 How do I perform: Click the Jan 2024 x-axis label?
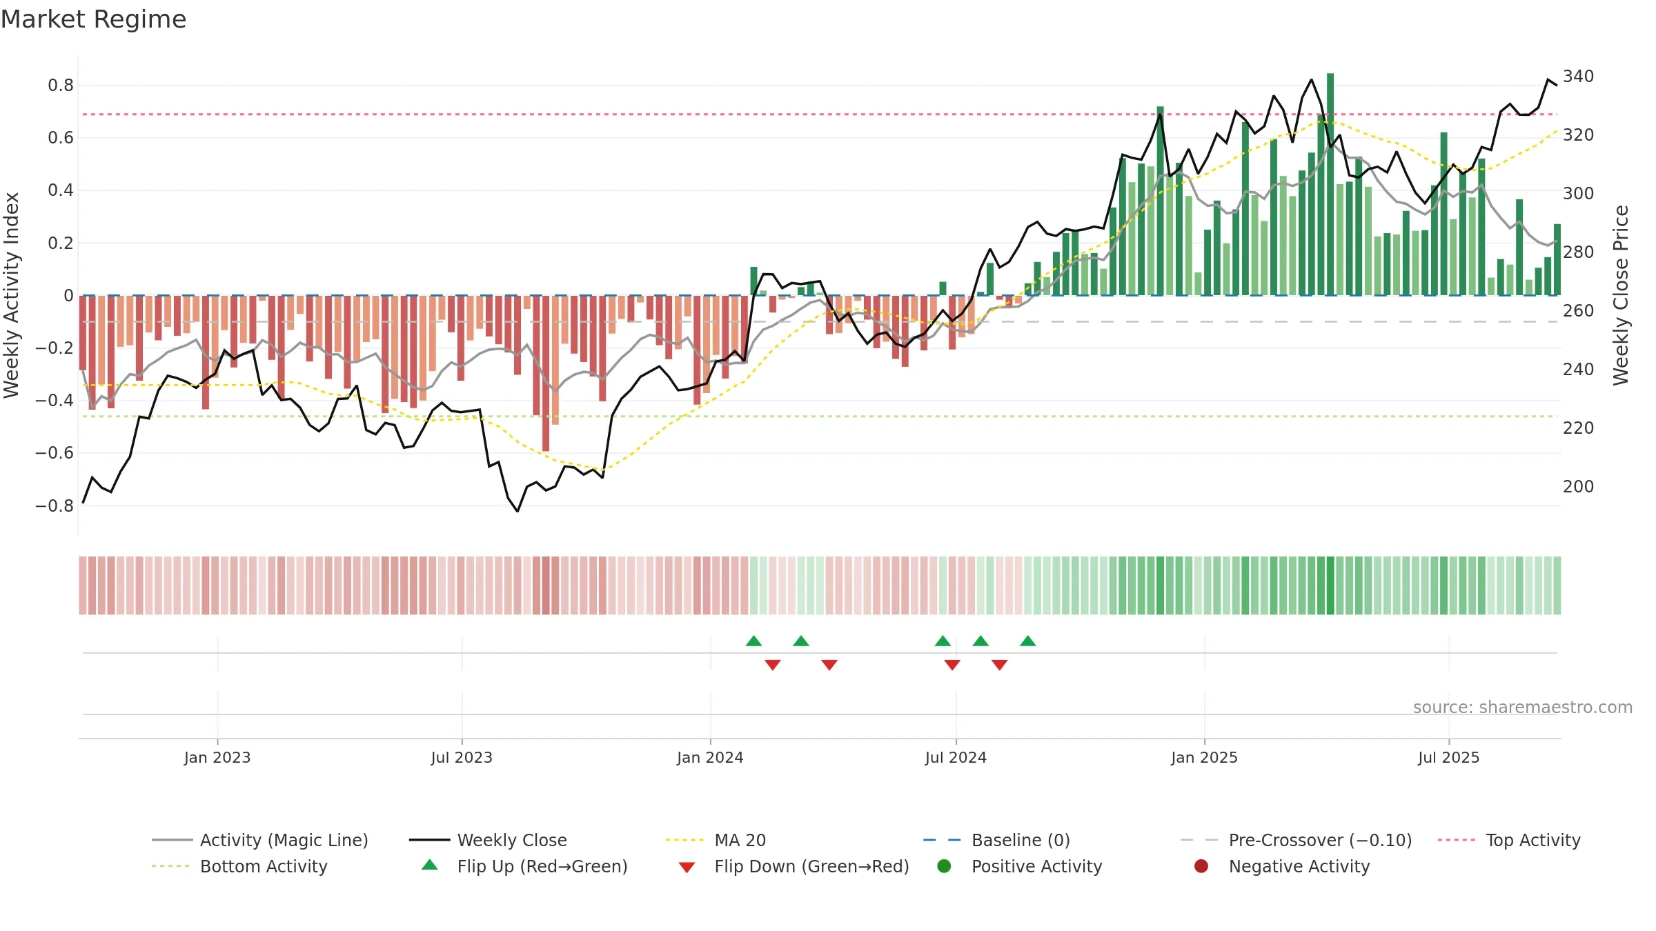710,757
